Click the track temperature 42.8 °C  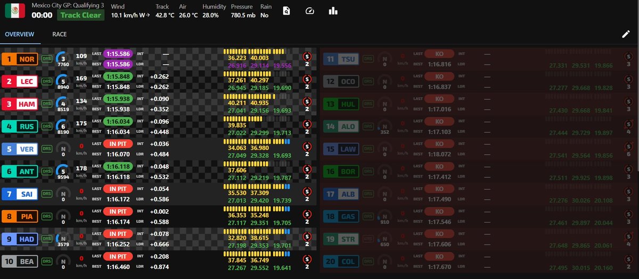coord(165,15)
